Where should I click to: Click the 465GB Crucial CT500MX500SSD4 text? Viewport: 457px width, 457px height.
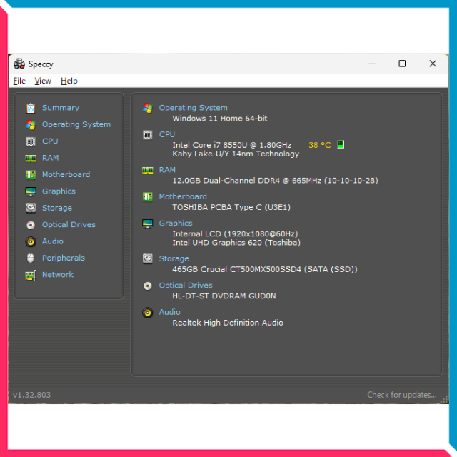point(265,269)
